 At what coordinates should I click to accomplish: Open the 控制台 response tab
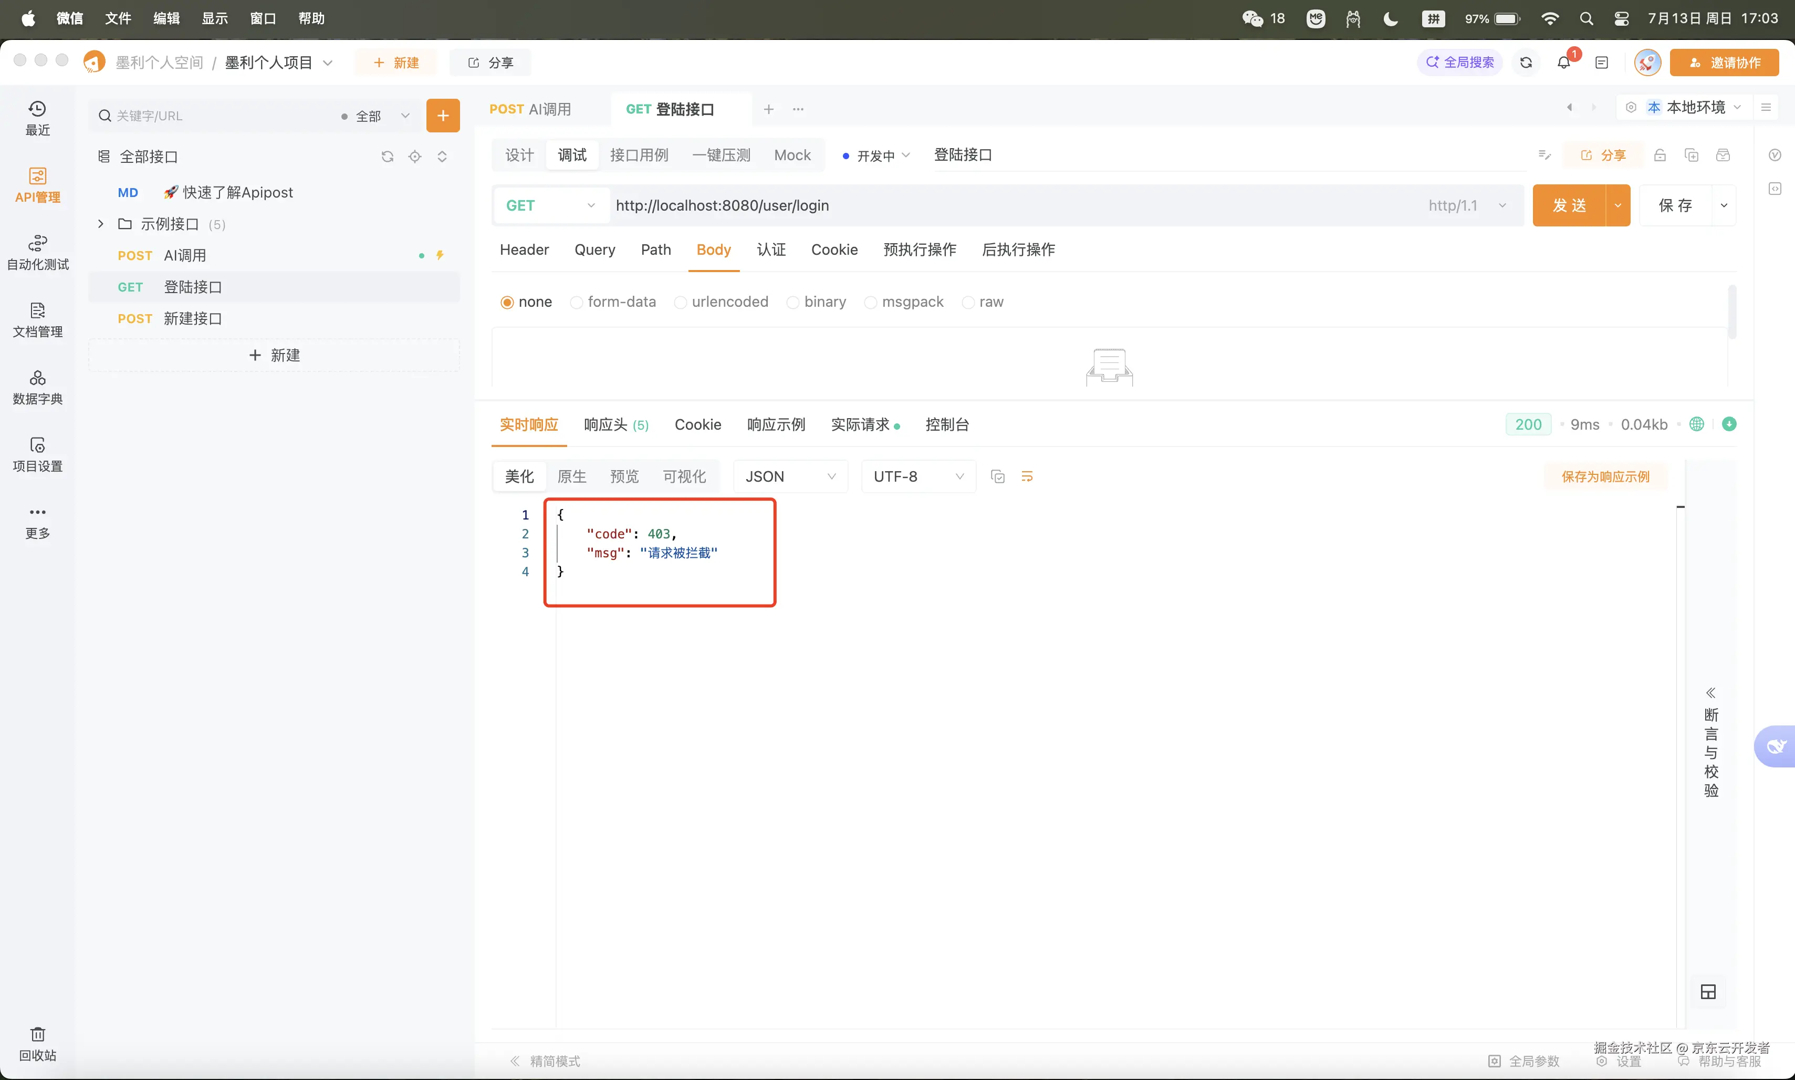coord(946,424)
